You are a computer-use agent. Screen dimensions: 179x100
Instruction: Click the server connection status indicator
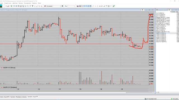coord(150,99)
